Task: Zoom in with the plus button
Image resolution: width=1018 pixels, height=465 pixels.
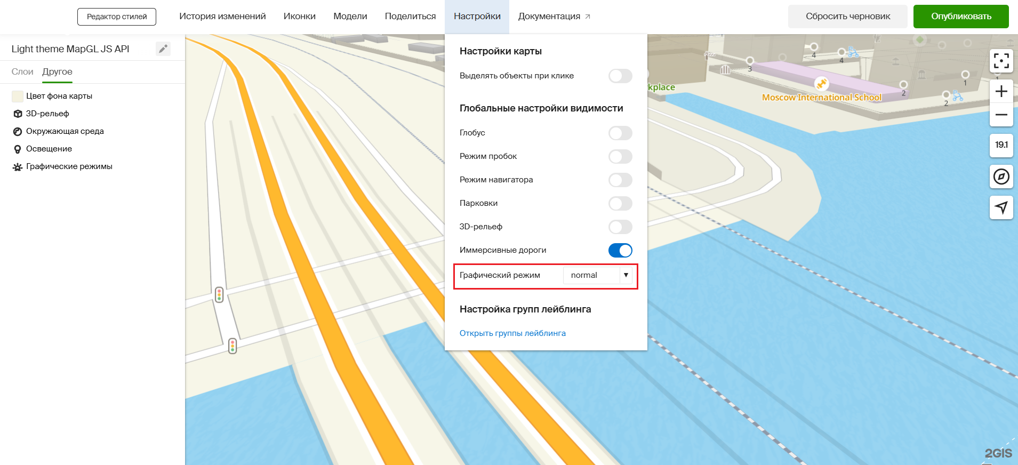Action: point(1001,91)
